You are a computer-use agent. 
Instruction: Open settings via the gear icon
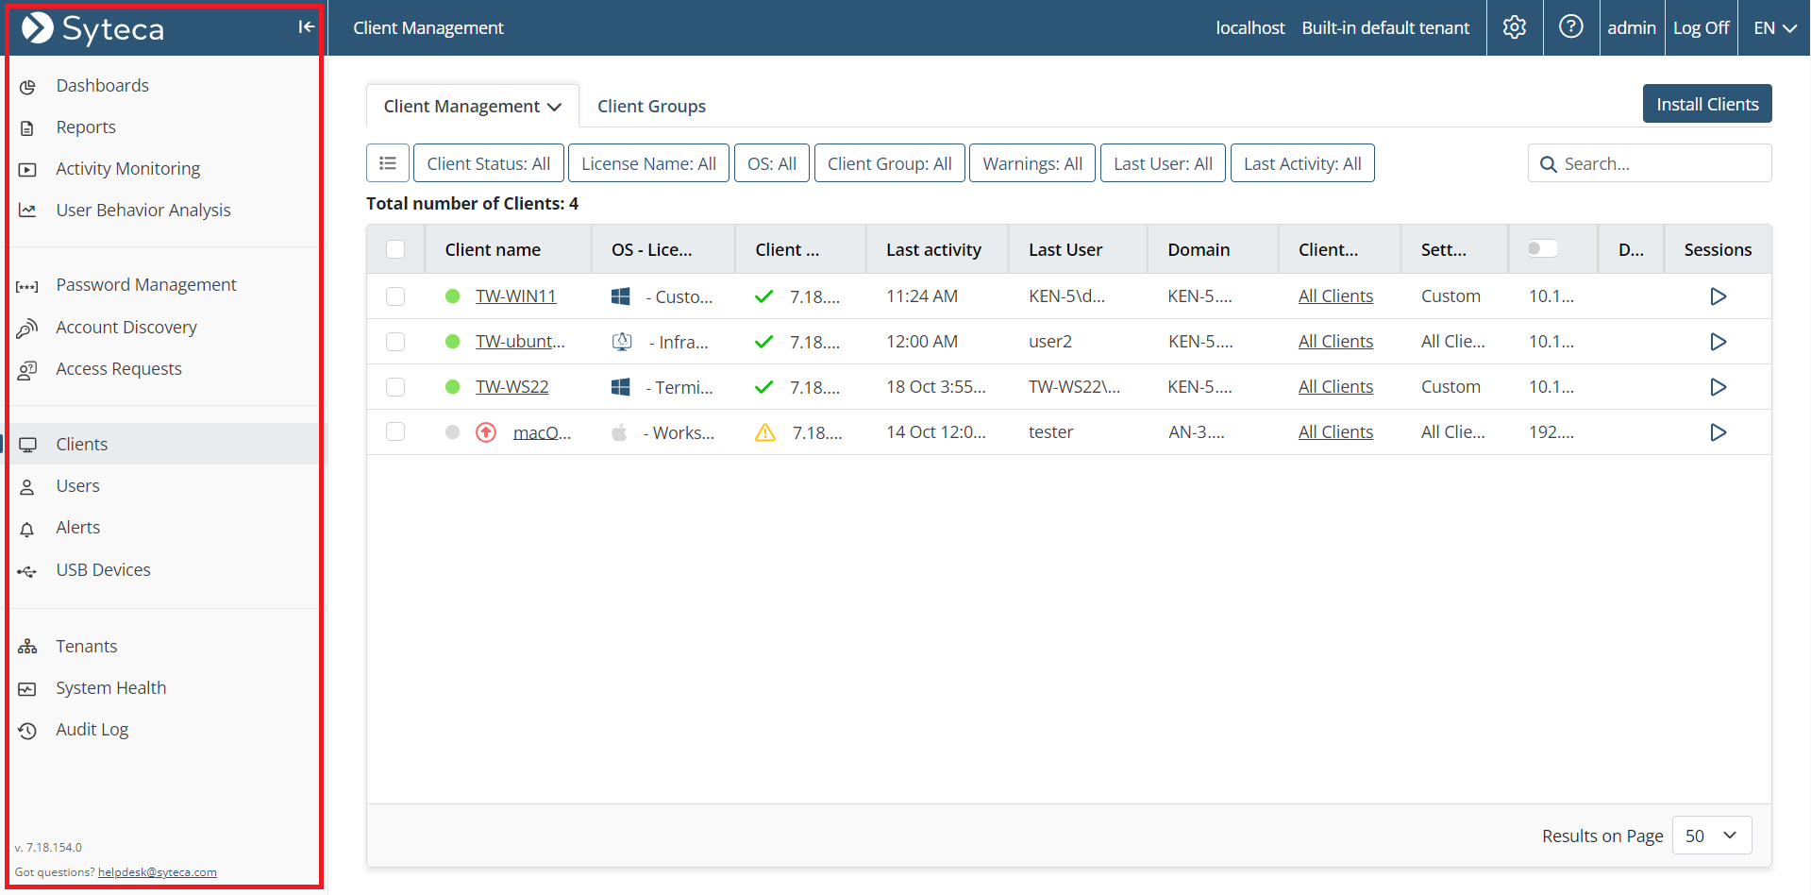point(1514,27)
